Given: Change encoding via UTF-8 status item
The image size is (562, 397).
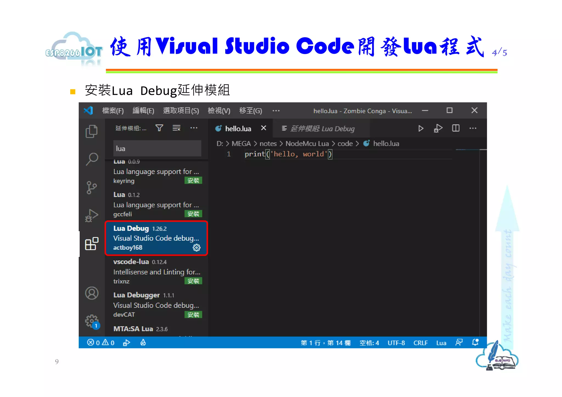Looking at the screenshot, I should pyautogui.click(x=396, y=343).
